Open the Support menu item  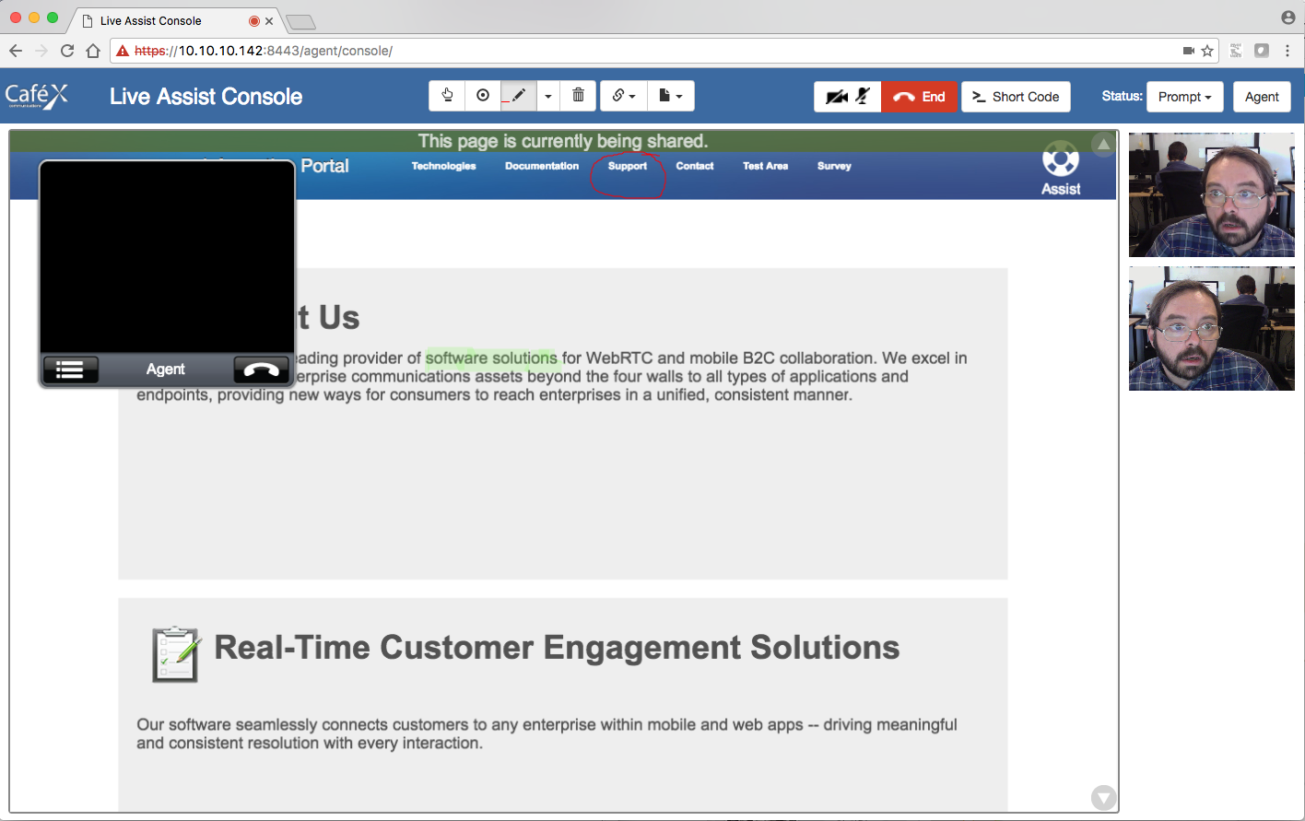pos(628,166)
